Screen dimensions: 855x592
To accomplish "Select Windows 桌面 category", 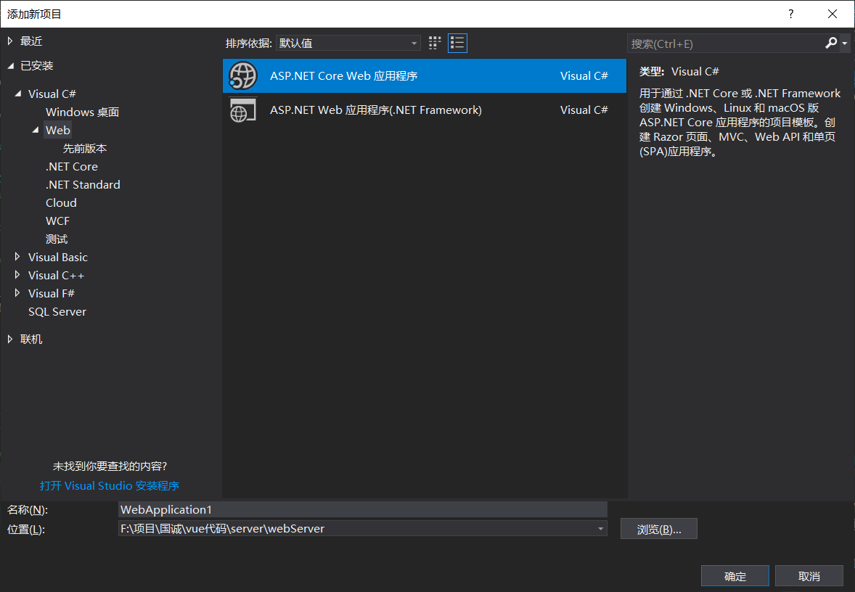I will (x=82, y=112).
